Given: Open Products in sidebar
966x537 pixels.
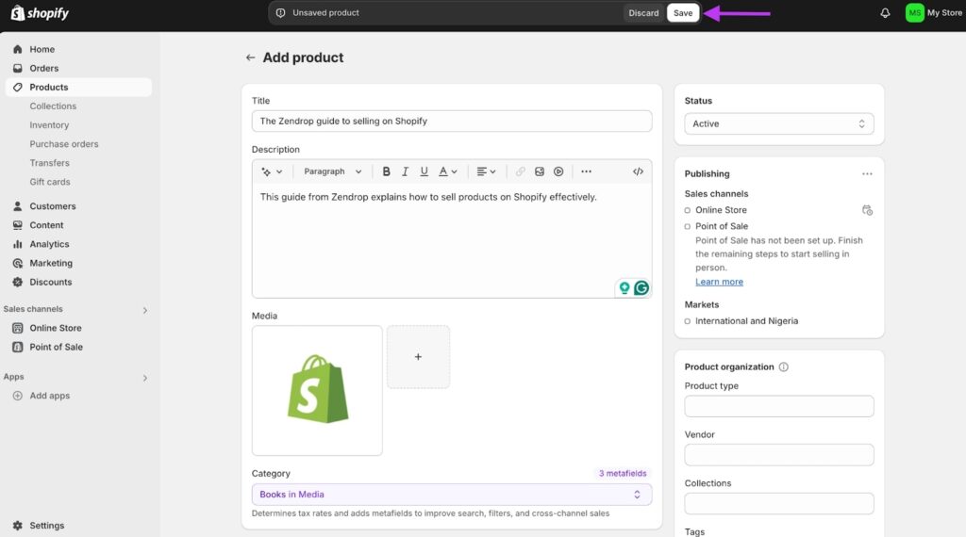Looking at the screenshot, I should coord(78,88).
